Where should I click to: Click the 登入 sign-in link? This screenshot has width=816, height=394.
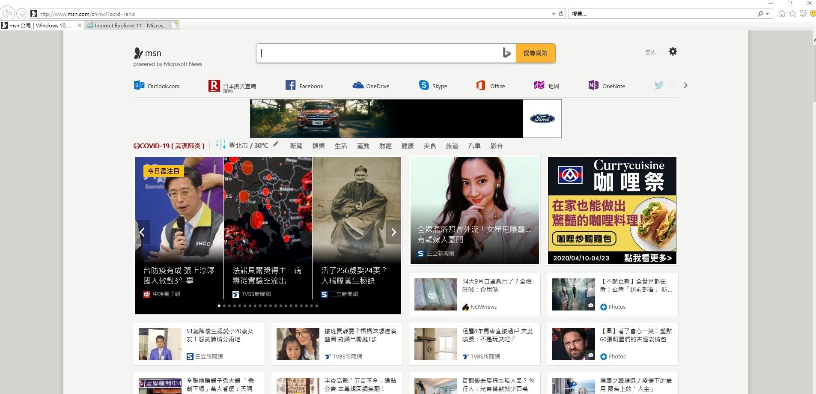click(x=650, y=52)
